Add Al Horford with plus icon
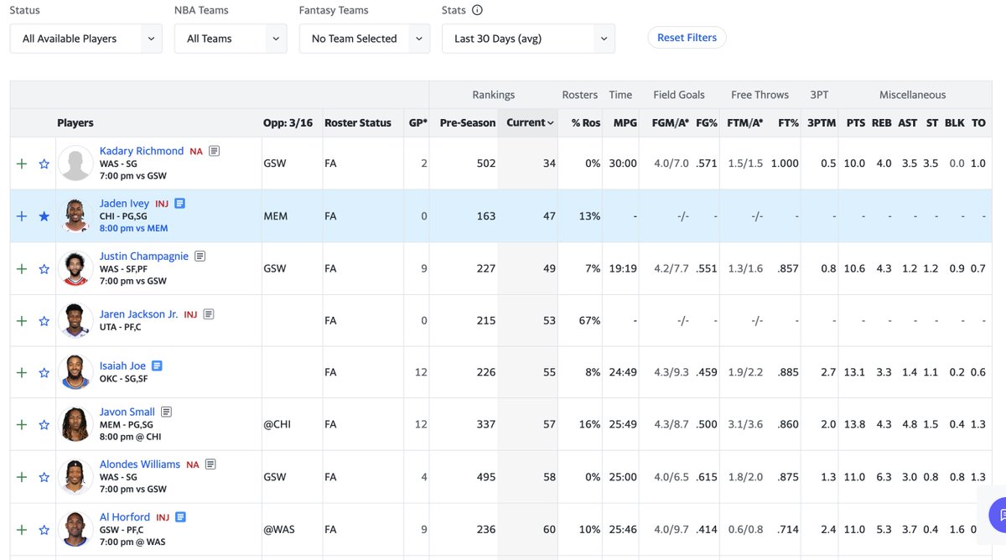 pyautogui.click(x=22, y=530)
